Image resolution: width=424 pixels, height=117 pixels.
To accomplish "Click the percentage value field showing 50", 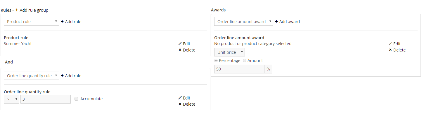I will [239, 69].
